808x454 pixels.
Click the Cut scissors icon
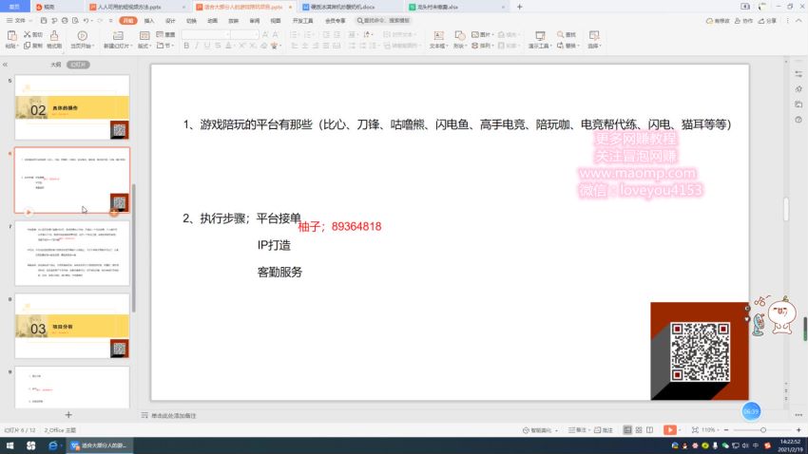(x=28, y=34)
